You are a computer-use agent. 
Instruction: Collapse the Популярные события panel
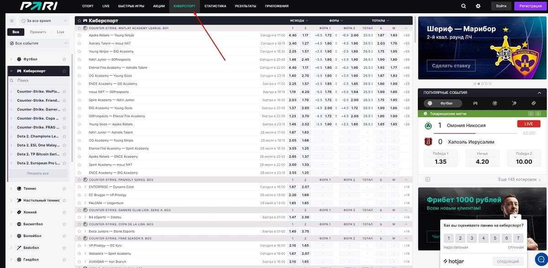tap(539, 92)
